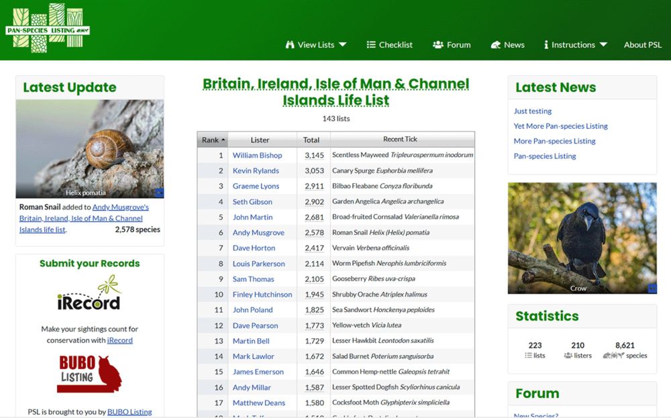Open the News menu item
Image resolution: width=671 pixels, height=418 pixels.
click(x=507, y=44)
